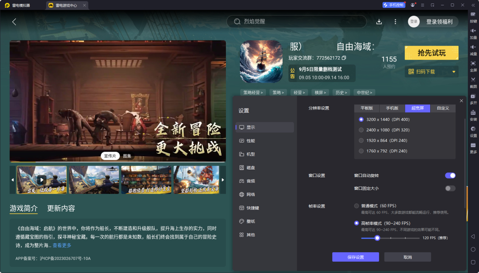This screenshot has width=479, height=273.
Task: Click the settings dialog scrollbar
Action: [x=465, y=163]
